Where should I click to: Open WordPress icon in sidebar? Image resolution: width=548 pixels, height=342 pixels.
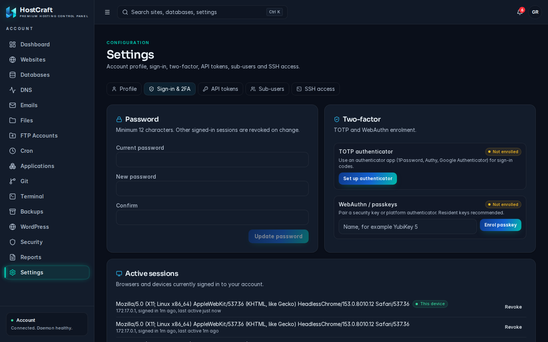(13, 227)
